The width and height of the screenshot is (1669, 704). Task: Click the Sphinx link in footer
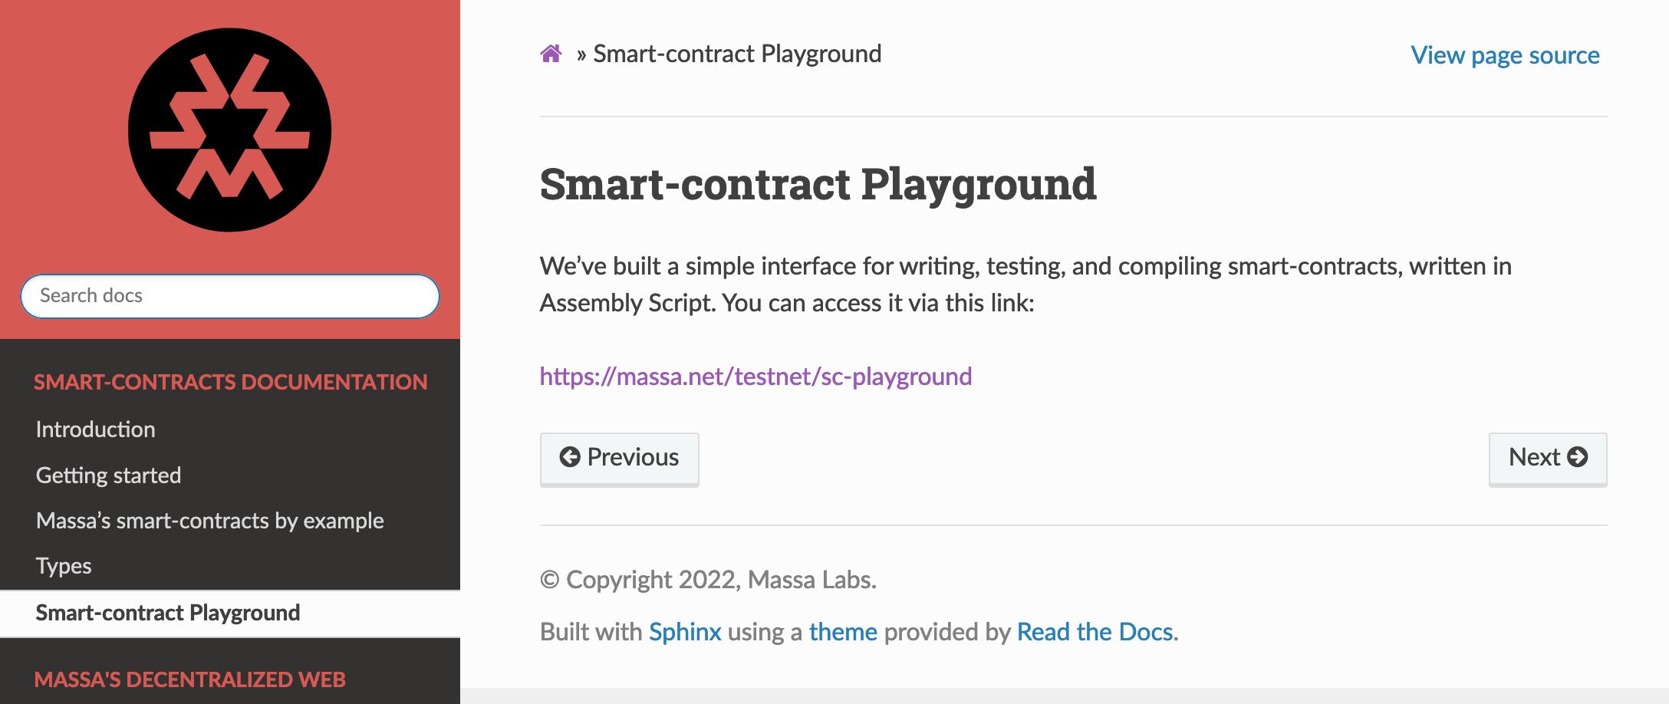point(685,632)
